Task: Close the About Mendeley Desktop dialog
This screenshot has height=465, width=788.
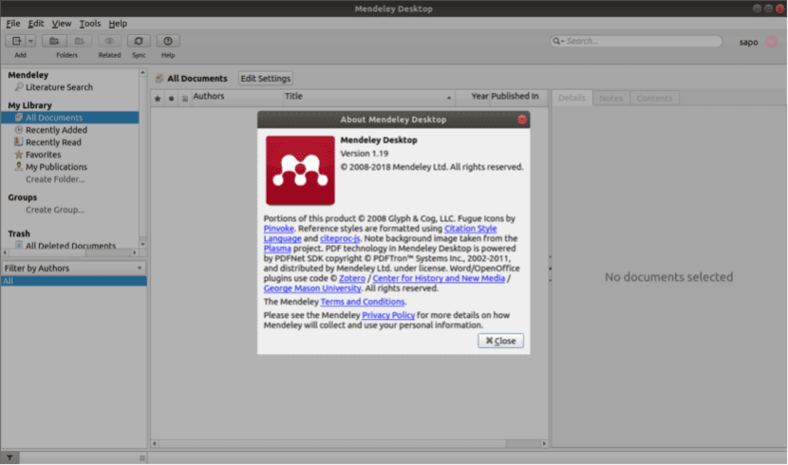Action: tap(522, 120)
